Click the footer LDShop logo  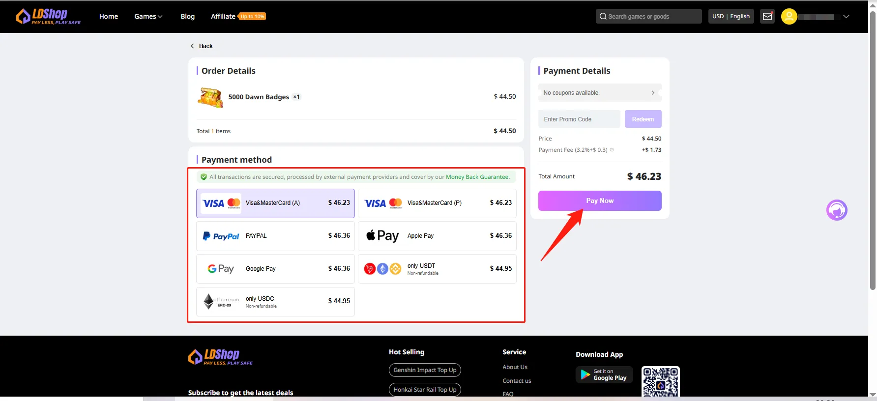pyautogui.click(x=221, y=357)
